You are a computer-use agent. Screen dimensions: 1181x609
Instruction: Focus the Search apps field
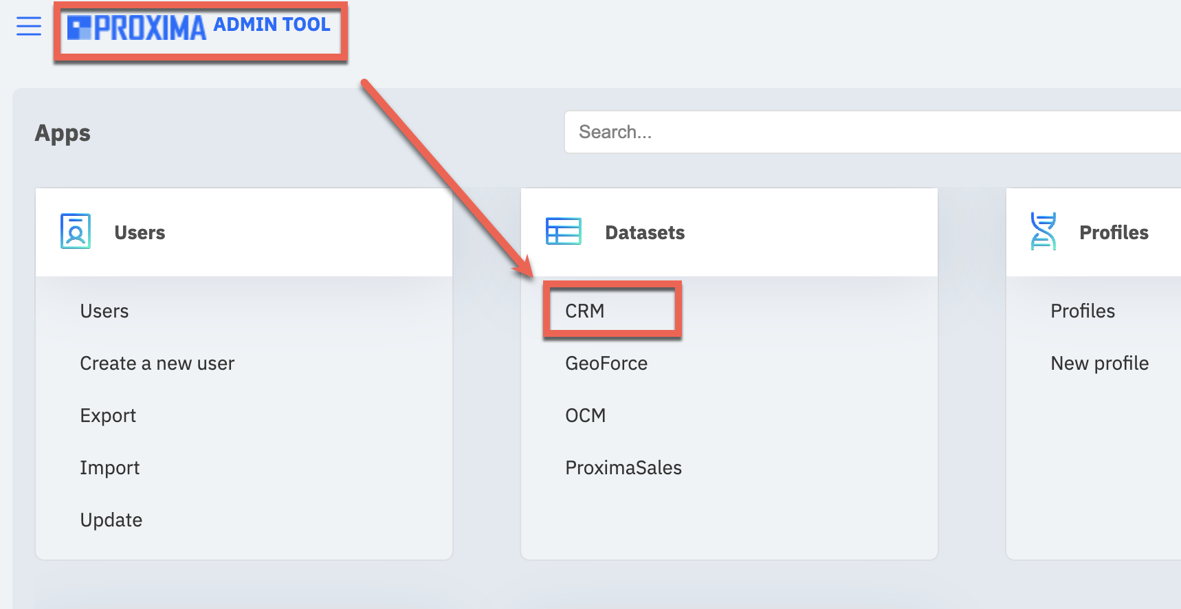pos(872,132)
